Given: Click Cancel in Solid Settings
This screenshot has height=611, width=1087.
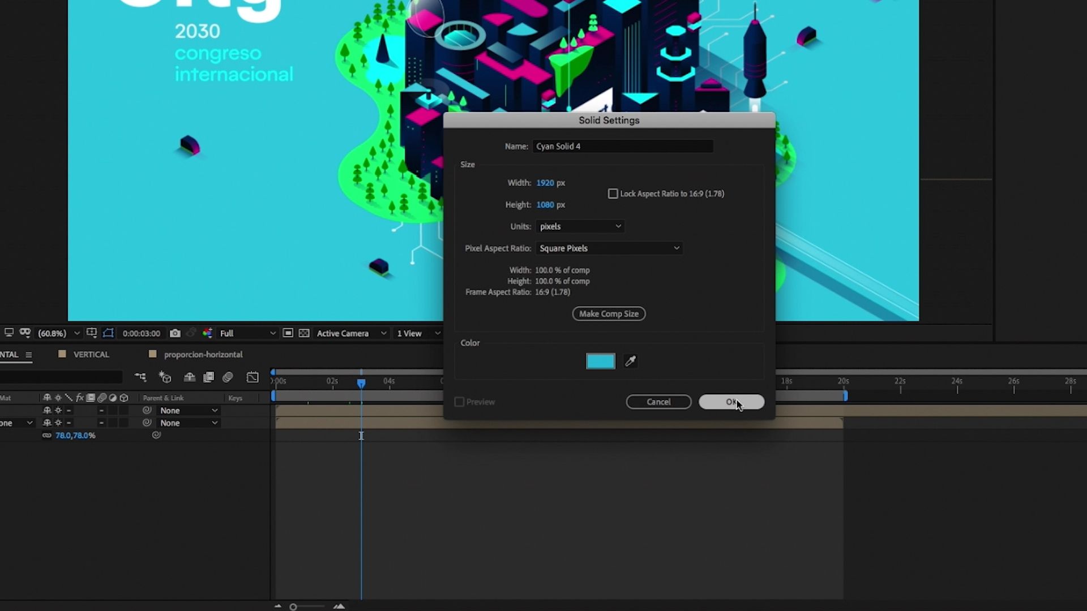Looking at the screenshot, I should (658, 402).
